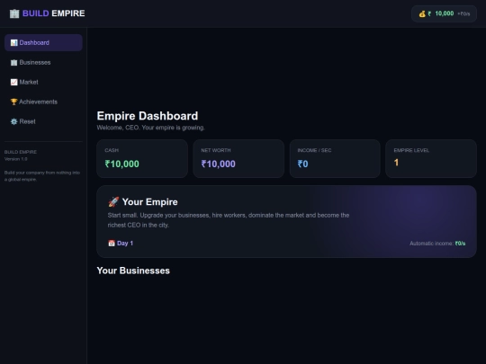
Task: Click the Version 1.0 text in sidebar
Action: point(16,159)
